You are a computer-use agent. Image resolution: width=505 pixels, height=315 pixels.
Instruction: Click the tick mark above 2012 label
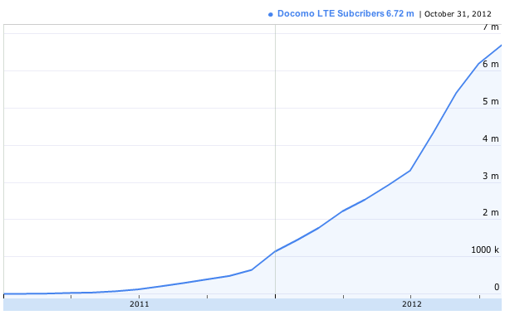[x=411, y=296]
